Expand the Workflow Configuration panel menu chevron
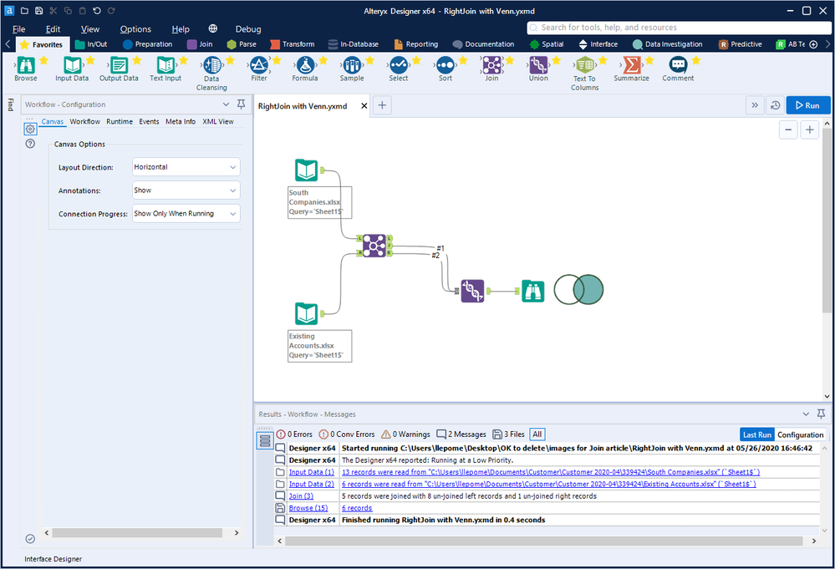 [x=226, y=104]
